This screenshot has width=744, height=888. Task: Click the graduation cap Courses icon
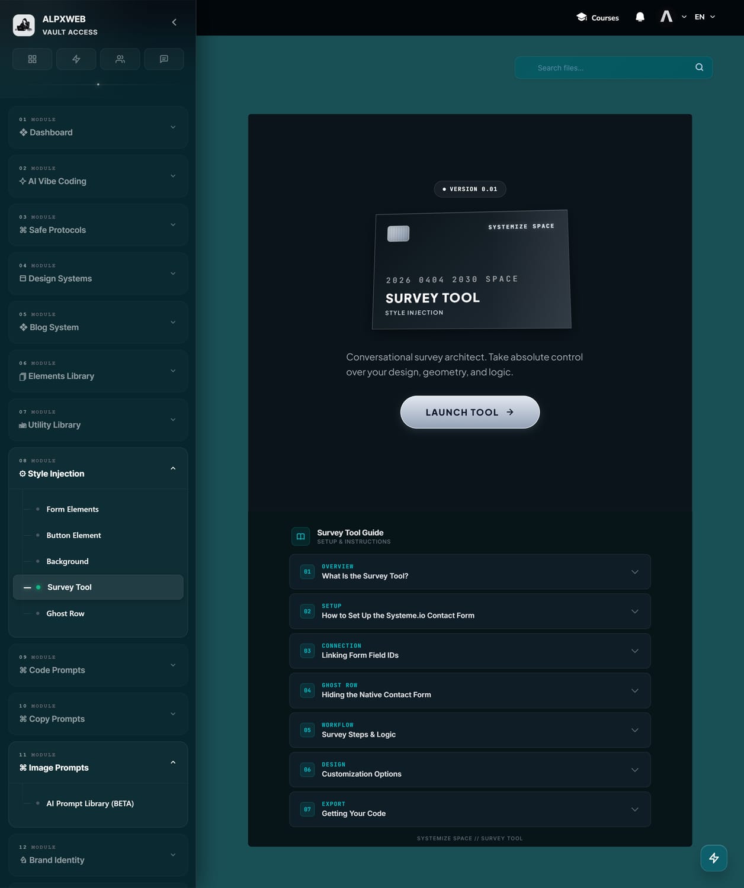point(582,17)
